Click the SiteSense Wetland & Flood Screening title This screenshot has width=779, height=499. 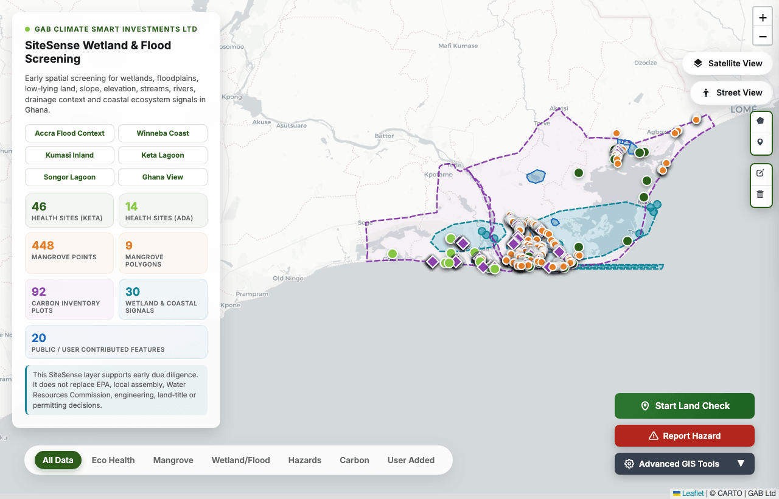(x=98, y=52)
